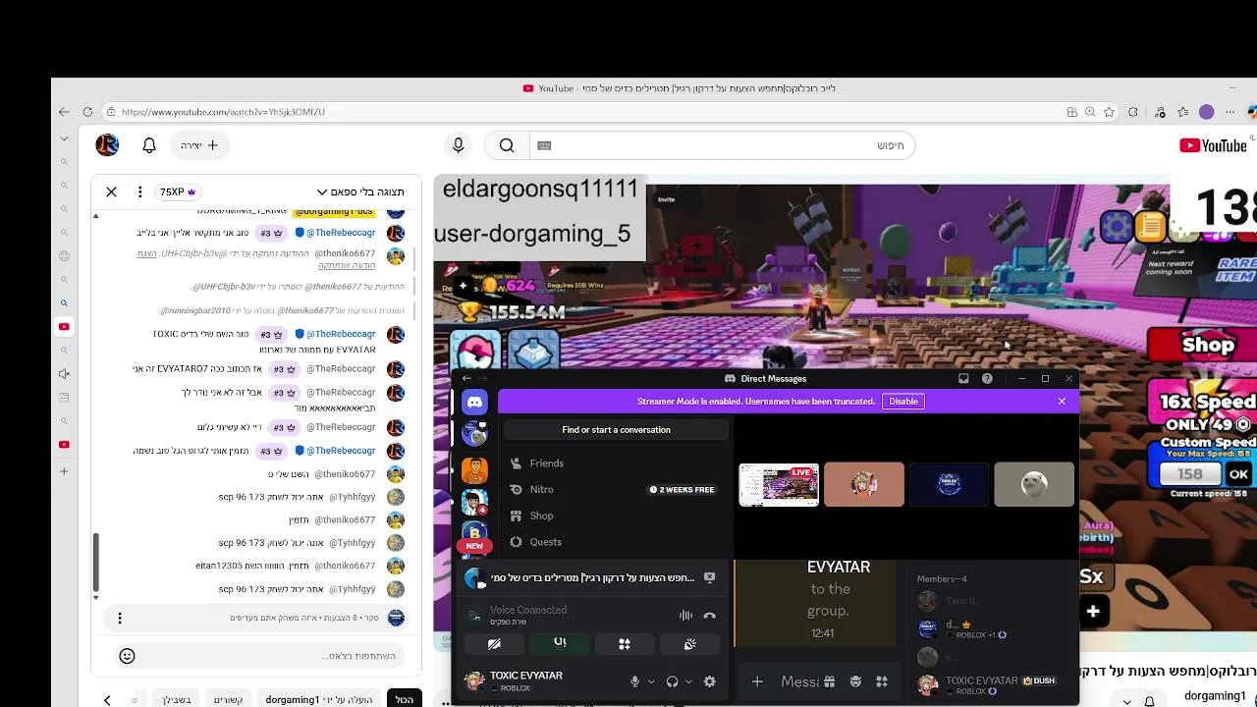This screenshot has height=707, width=1257.
Task: Mute Discord microphone
Action: [635, 681]
